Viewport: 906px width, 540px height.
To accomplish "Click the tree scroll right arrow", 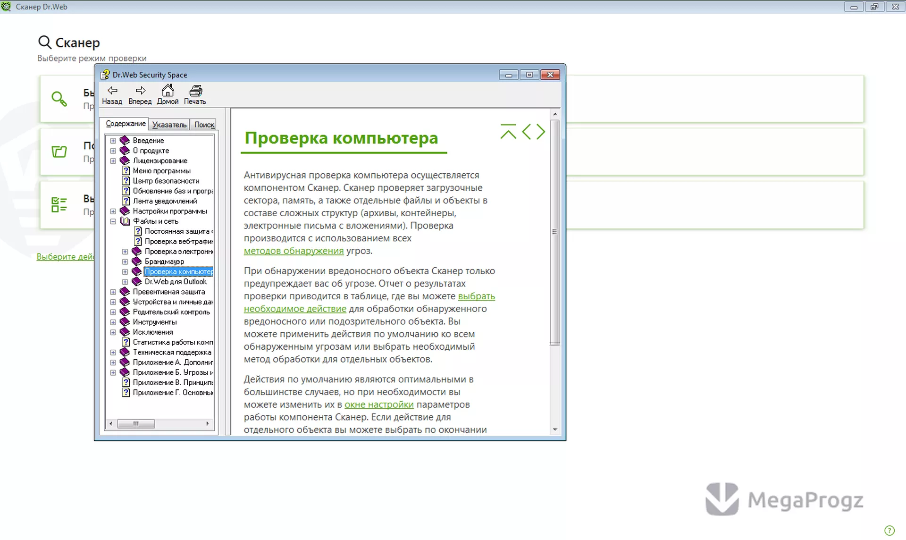I will 208,423.
